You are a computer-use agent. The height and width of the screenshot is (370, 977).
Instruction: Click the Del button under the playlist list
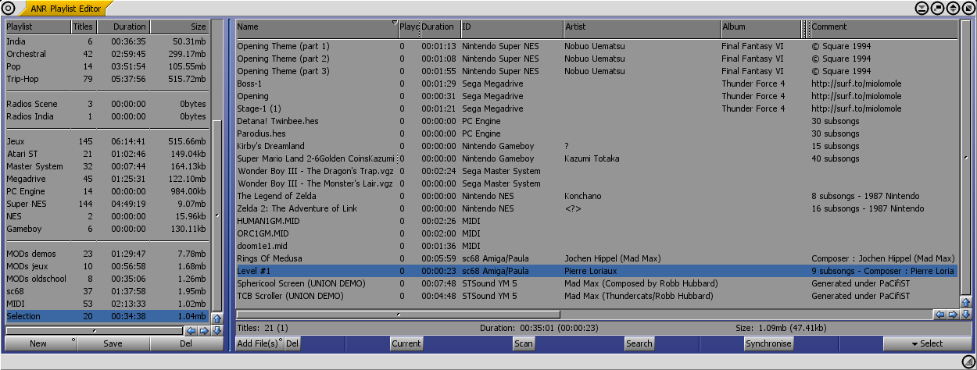click(186, 343)
